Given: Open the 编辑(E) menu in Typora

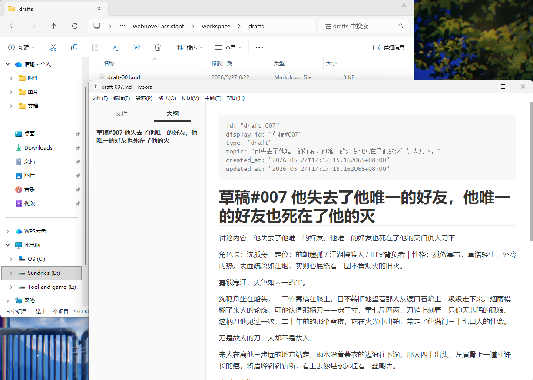Looking at the screenshot, I should [x=122, y=98].
